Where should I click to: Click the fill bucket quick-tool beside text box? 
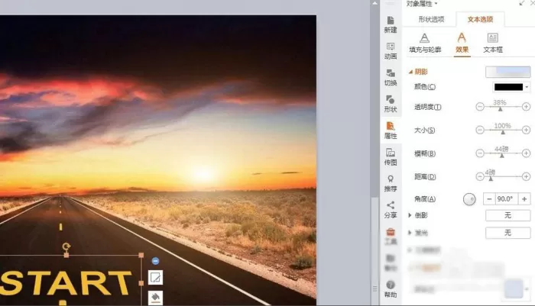pos(156,298)
